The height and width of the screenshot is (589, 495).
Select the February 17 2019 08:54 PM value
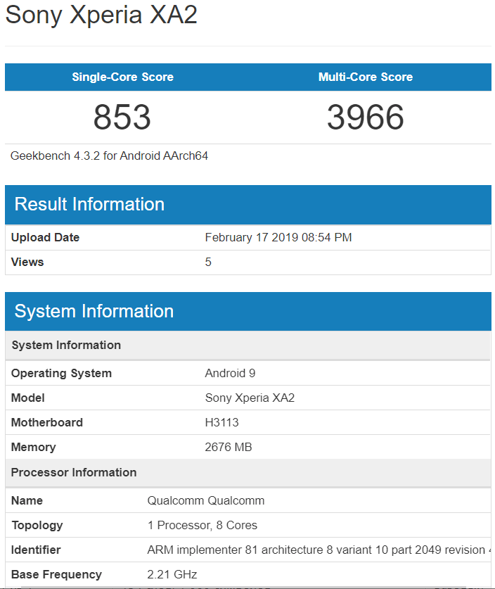tap(278, 237)
